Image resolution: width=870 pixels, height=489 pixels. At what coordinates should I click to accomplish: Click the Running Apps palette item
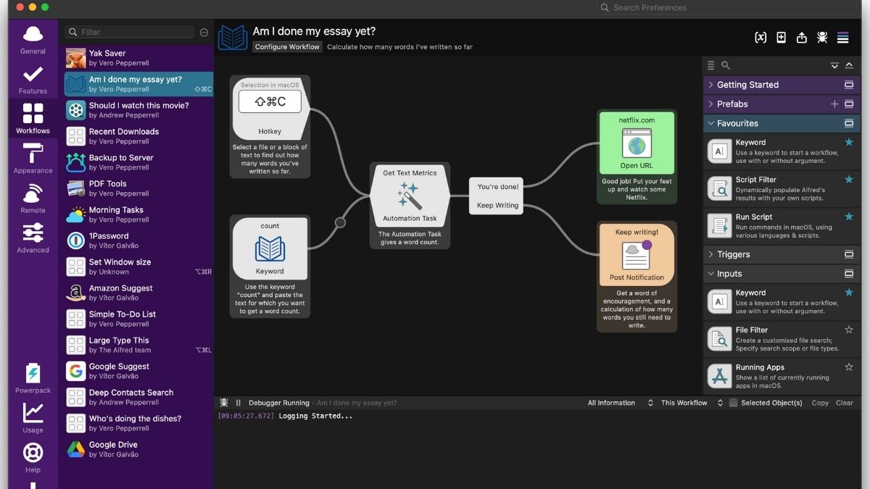782,376
